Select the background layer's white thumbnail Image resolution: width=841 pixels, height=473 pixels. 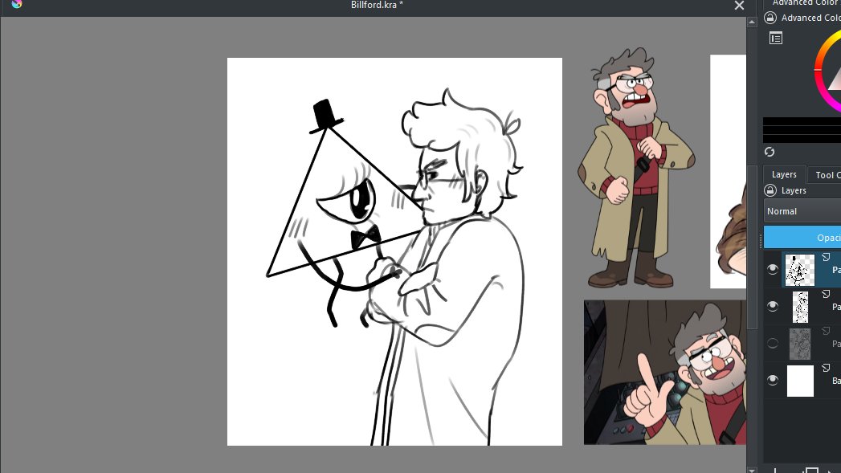click(x=800, y=381)
